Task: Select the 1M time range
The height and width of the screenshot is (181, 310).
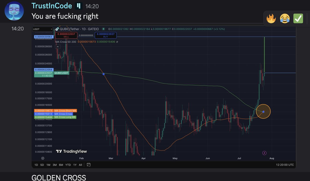Action: pos(48,165)
